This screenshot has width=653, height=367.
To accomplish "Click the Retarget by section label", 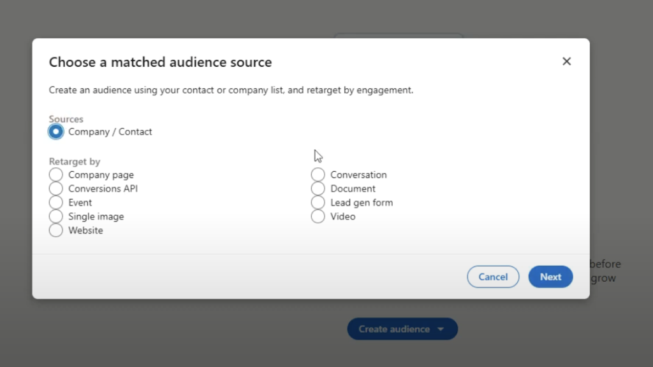I will point(75,162).
